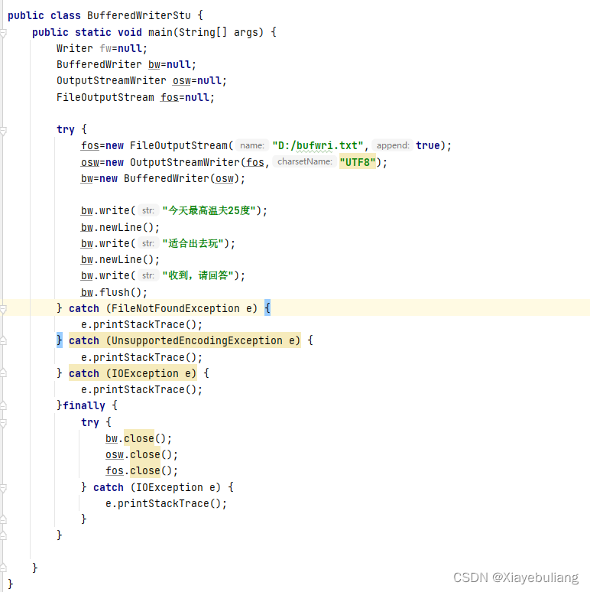
Task: Click printStackTrace under FileNotFoundException catch
Action: click(x=139, y=325)
